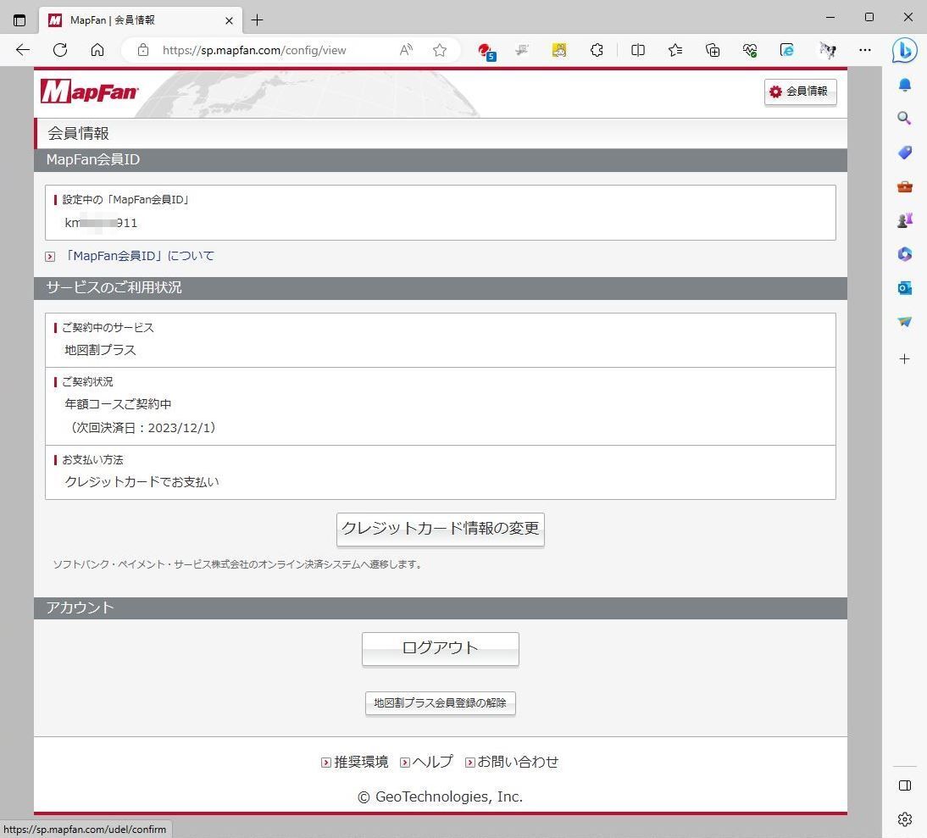Open sidebar Games chess icon
The width and height of the screenshot is (927, 838).
pyautogui.click(x=904, y=220)
